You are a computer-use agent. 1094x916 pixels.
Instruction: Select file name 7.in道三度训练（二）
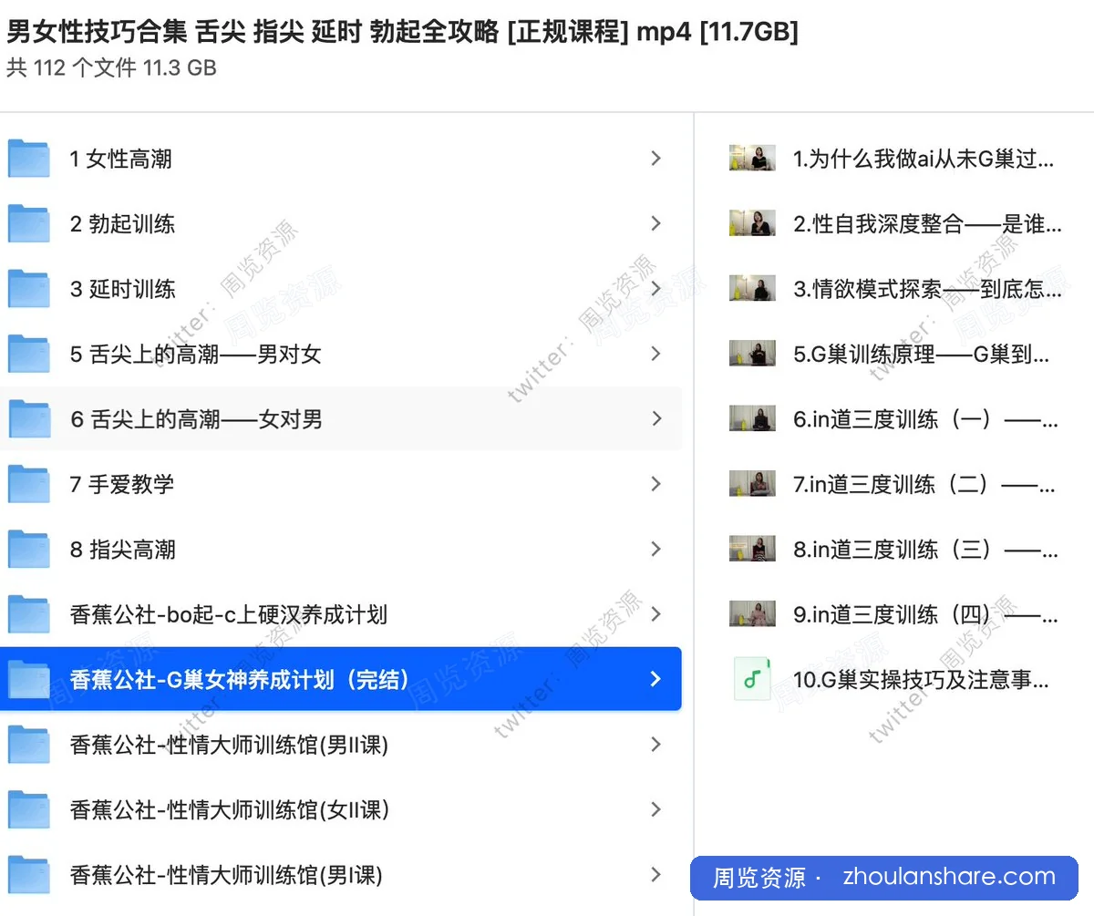(x=925, y=485)
